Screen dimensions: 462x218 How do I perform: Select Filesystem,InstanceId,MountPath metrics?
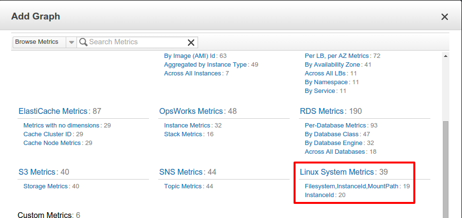click(351, 186)
